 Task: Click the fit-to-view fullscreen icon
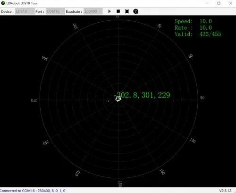pyautogui.click(x=127, y=11)
